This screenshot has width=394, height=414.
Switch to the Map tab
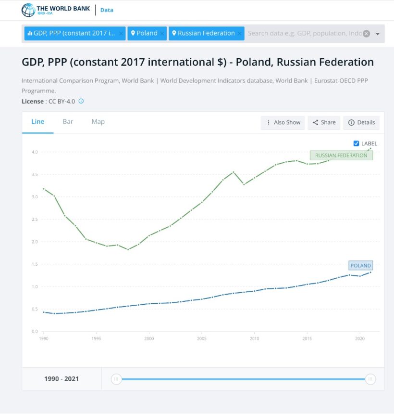click(98, 122)
